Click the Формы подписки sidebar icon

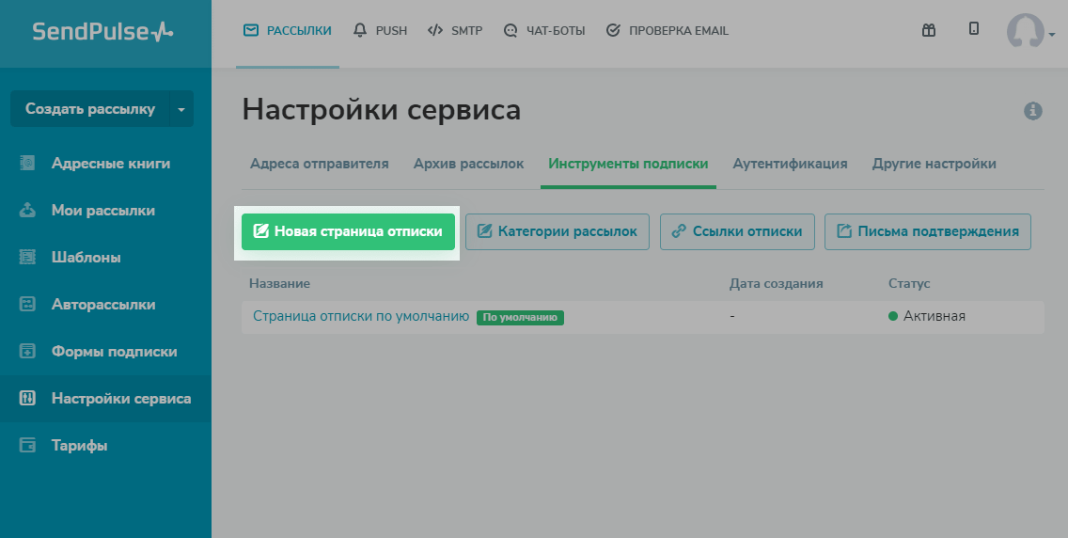point(27,351)
